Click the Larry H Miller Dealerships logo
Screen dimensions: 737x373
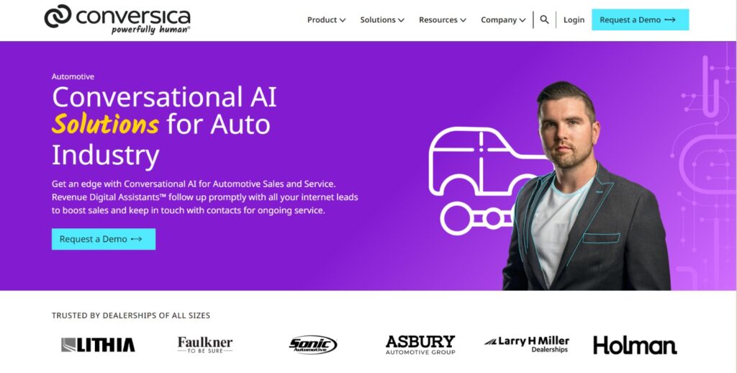[x=527, y=344]
